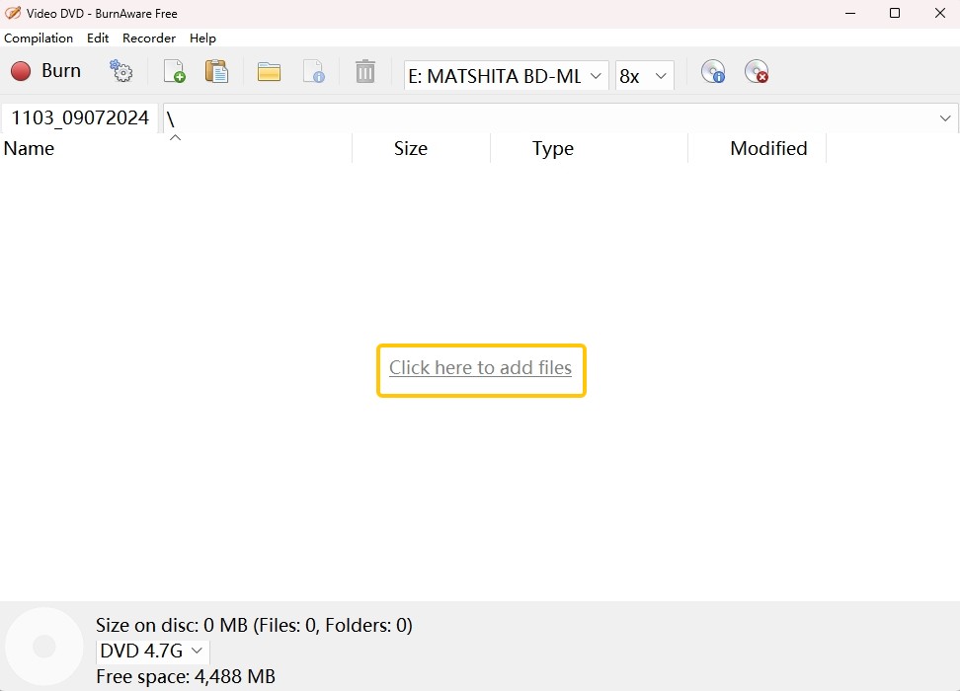
Task: Click the Paste clipboard icon
Action: [216, 71]
